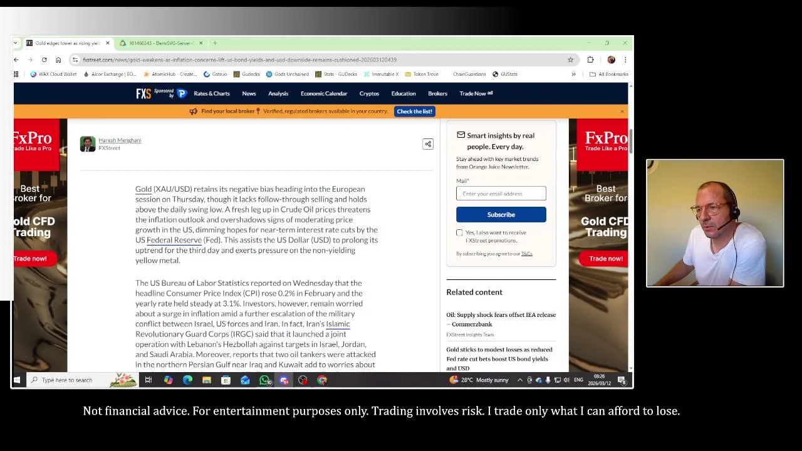The image size is (802, 451).
Task: Open the GUStats bookmark
Action: pyautogui.click(x=505, y=74)
